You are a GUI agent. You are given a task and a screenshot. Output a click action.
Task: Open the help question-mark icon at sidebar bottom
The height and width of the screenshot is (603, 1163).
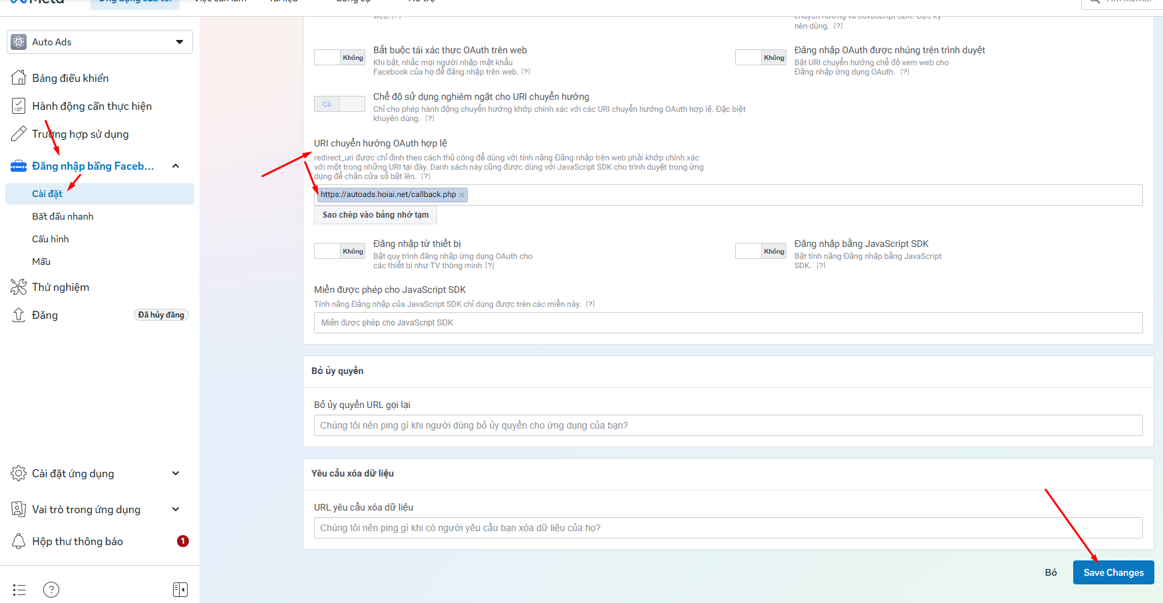(51, 590)
